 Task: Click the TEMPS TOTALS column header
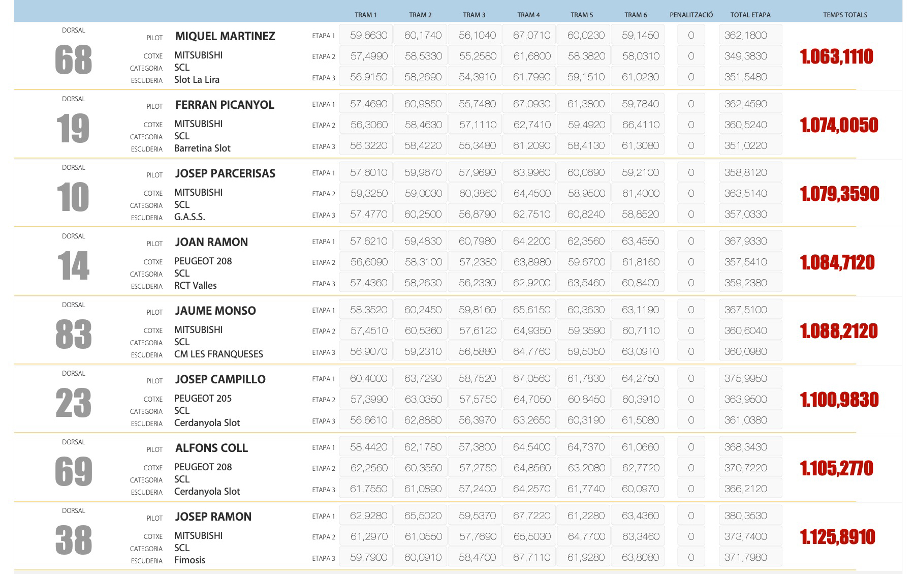[x=845, y=15]
